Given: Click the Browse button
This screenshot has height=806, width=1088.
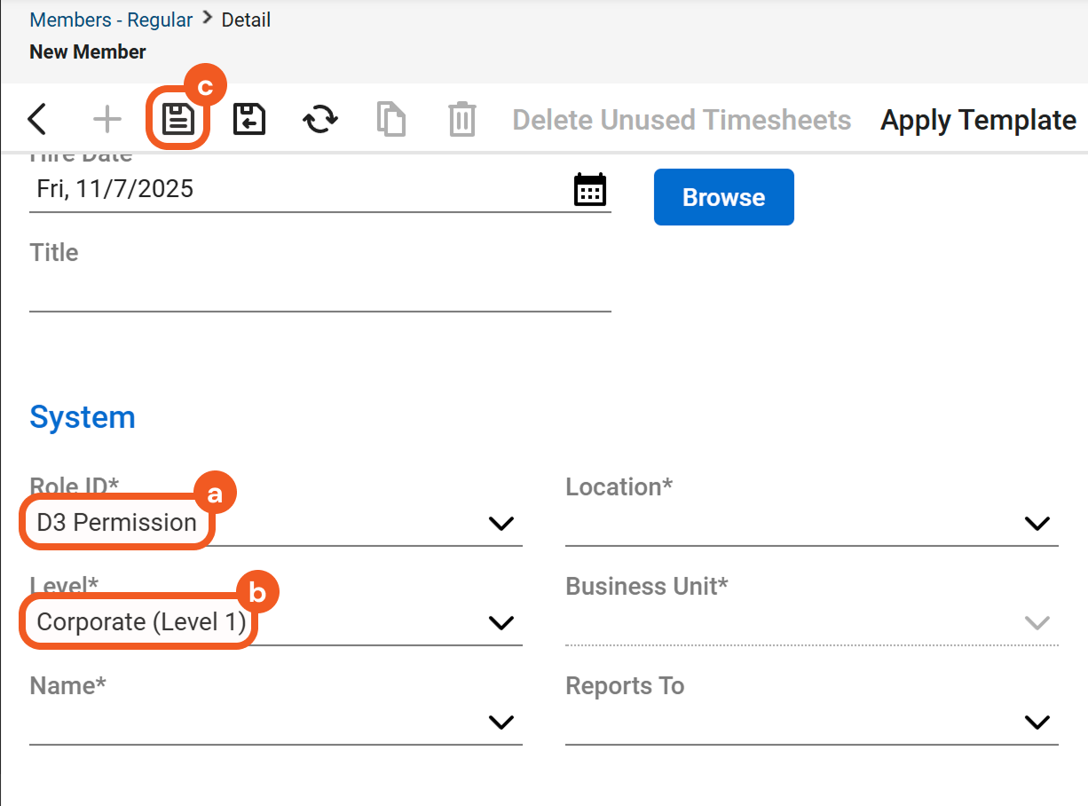Looking at the screenshot, I should (723, 197).
